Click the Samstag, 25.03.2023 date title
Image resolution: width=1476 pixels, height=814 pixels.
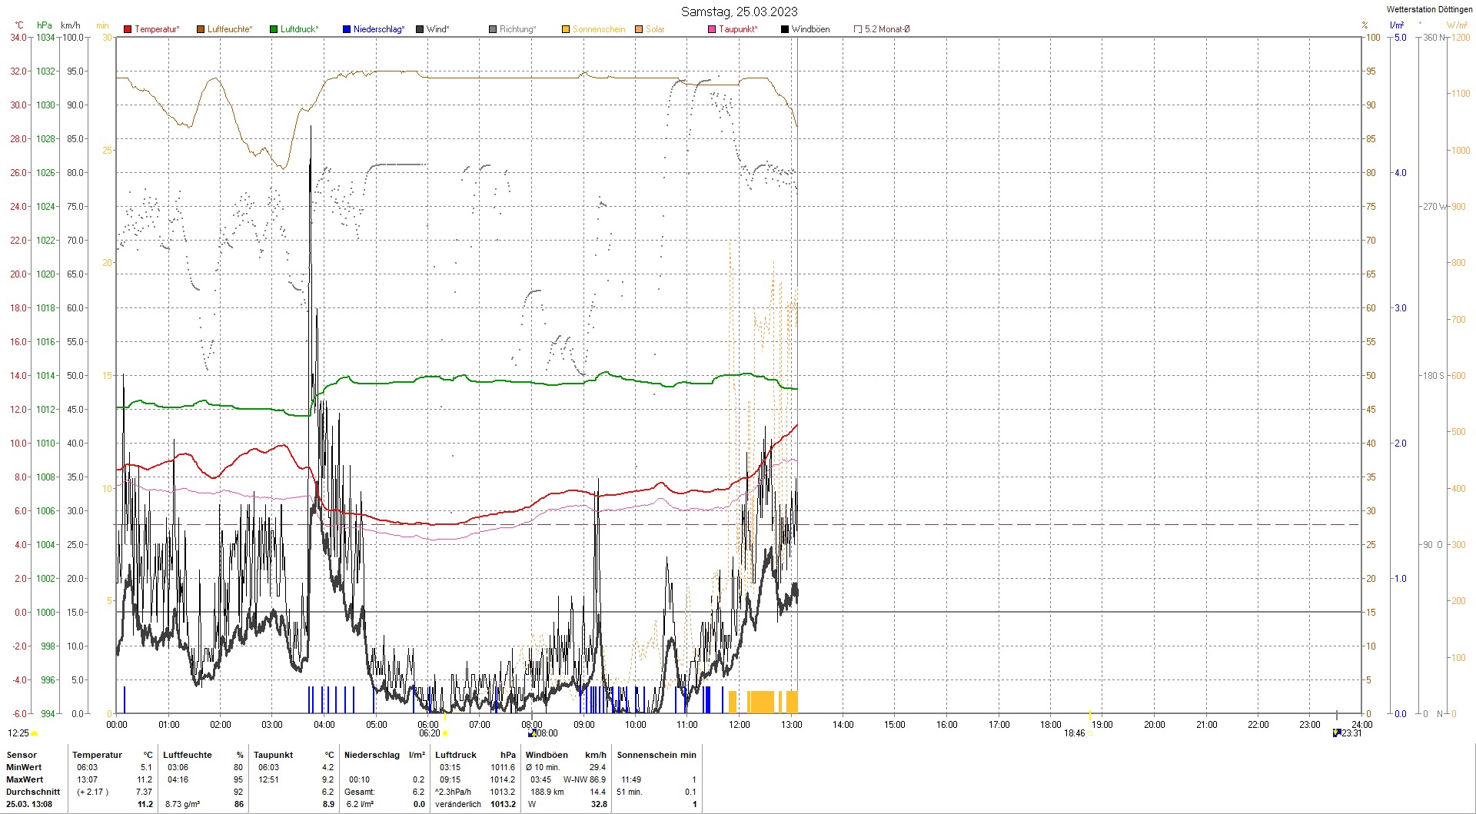pyautogui.click(x=739, y=12)
